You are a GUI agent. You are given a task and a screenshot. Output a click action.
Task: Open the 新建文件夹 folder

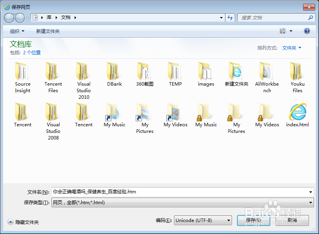[236, 74]
